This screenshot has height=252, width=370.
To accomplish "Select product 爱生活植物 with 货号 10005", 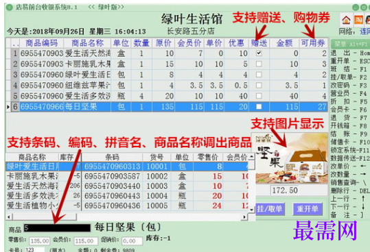I will click(127, 205).
